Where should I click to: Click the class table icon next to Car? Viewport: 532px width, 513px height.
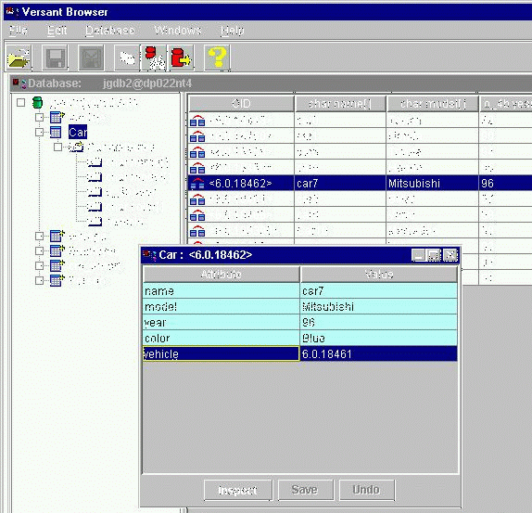[x=56, y=132]
